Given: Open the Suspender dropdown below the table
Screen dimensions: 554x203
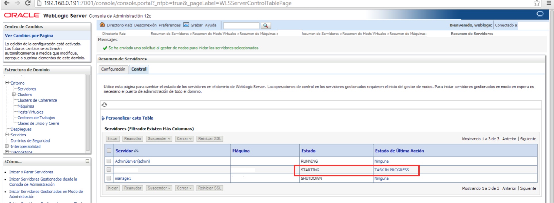Looking at the screenshot, I should 159,188.
